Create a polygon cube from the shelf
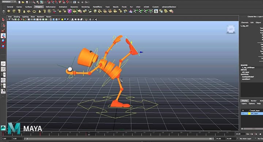The image size is (263, 142). (14, 11)
